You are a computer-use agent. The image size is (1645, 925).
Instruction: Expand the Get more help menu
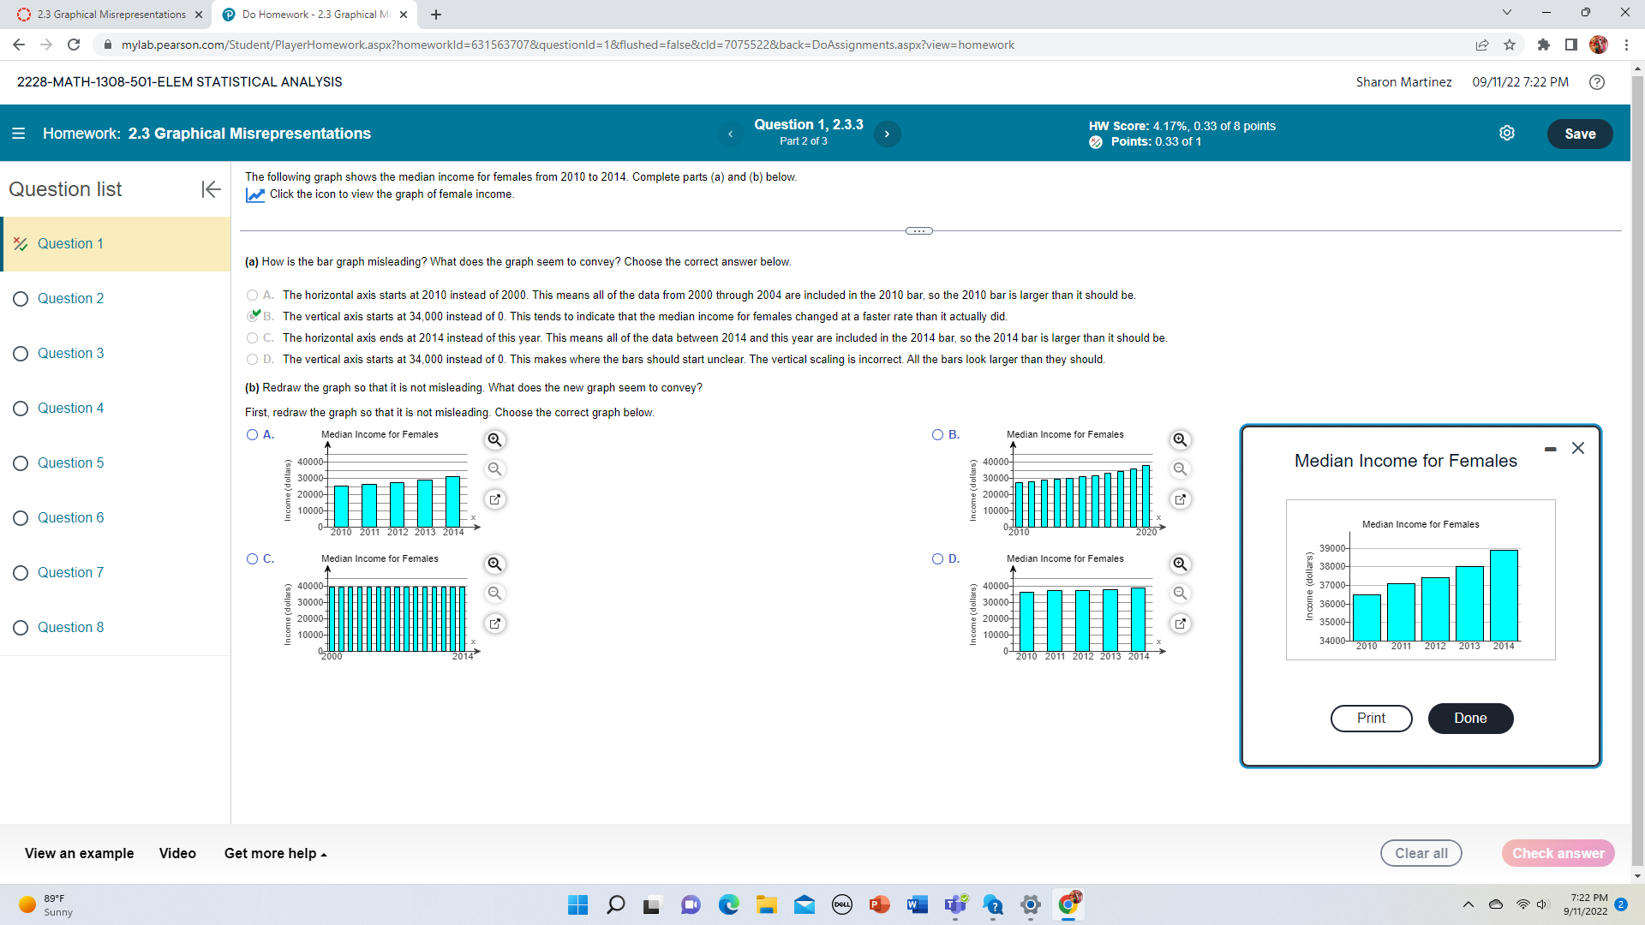(274, 853)
